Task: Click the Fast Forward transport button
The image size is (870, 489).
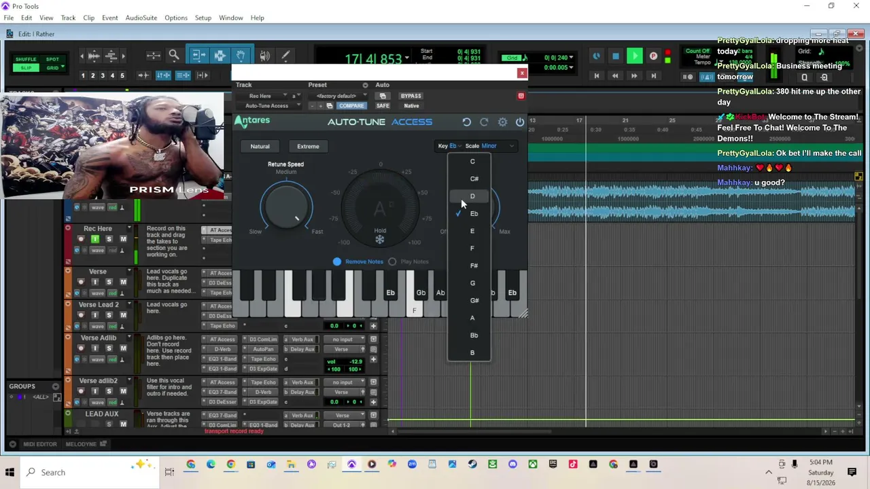Action: (x=634, y=76)
